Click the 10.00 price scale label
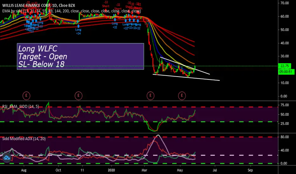The image size is (296, 174). point(285,83)
